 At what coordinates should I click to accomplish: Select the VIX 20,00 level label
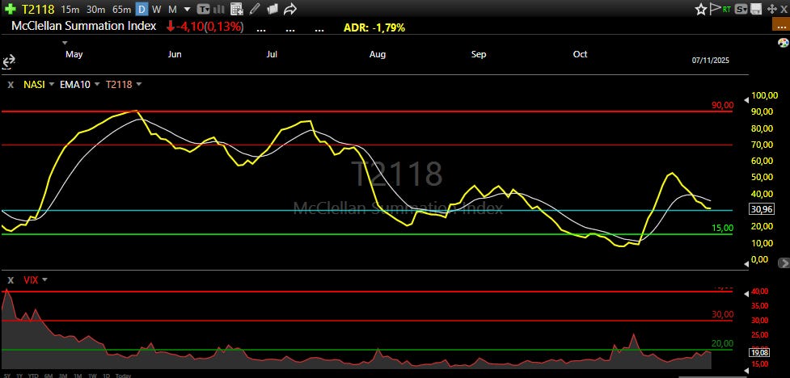[723, 343]
